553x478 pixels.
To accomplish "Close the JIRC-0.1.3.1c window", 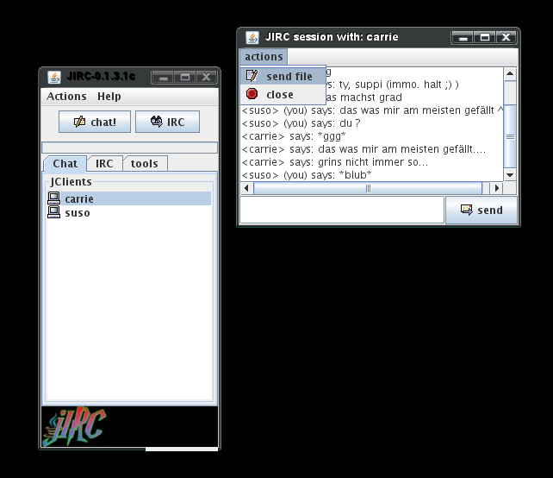I will click(x=207, y=77).
